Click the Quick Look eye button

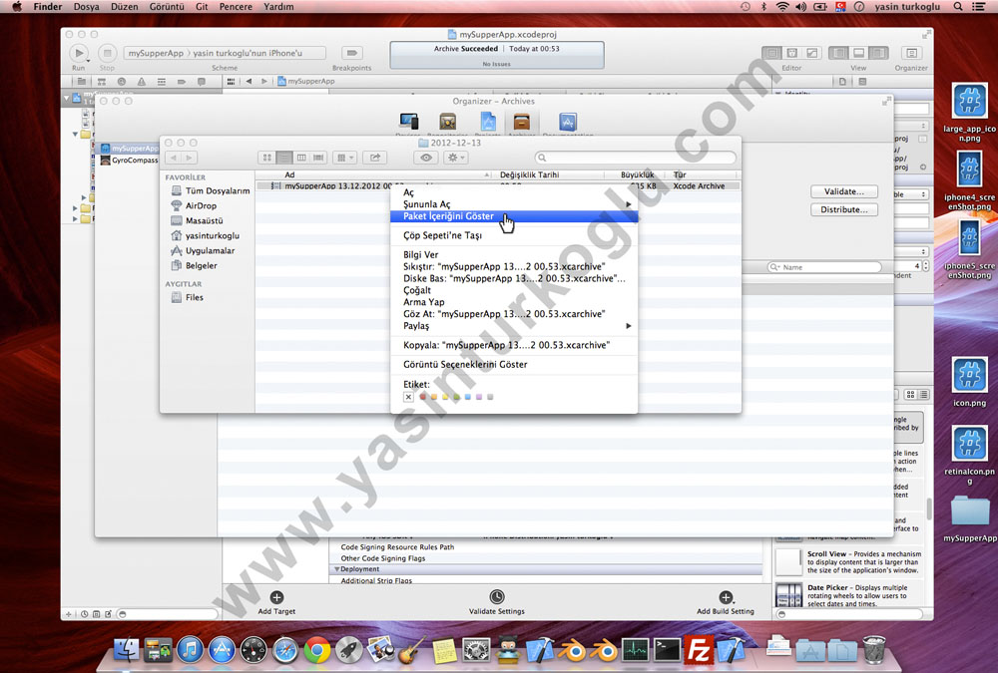[x=426, y=158]
